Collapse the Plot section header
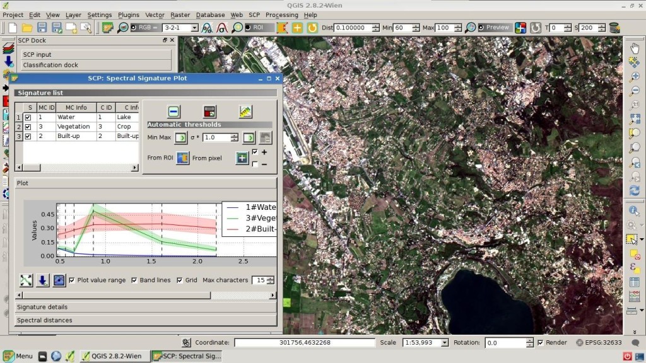Screen dimensions: 646x363 coord(146,183)
